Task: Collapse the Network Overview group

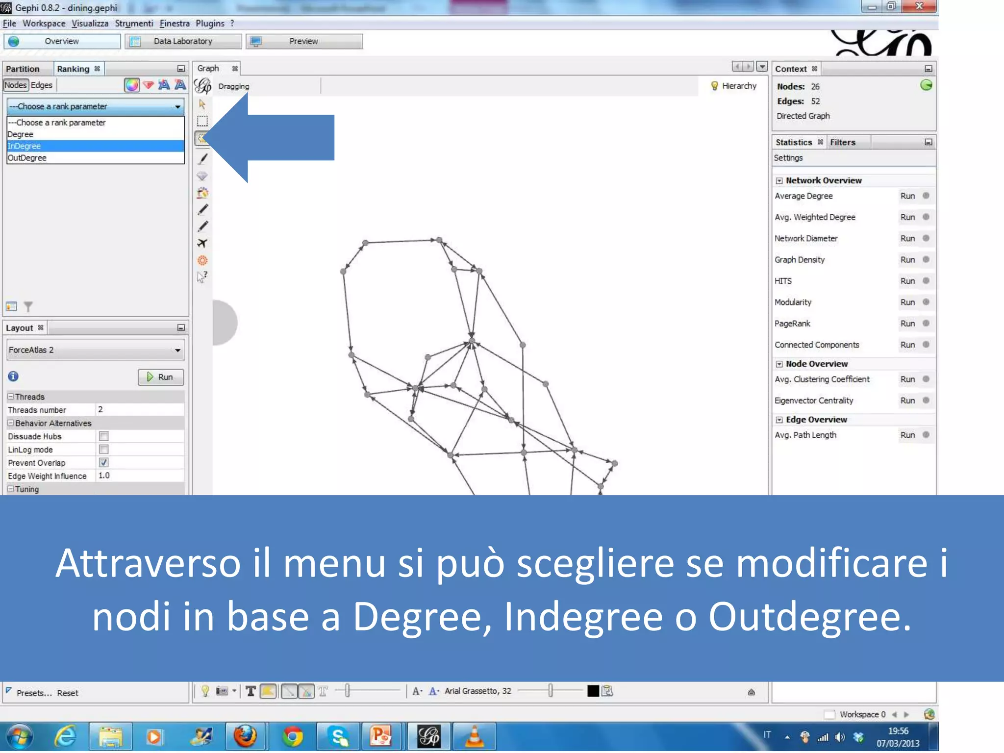Action: (779, 181)
